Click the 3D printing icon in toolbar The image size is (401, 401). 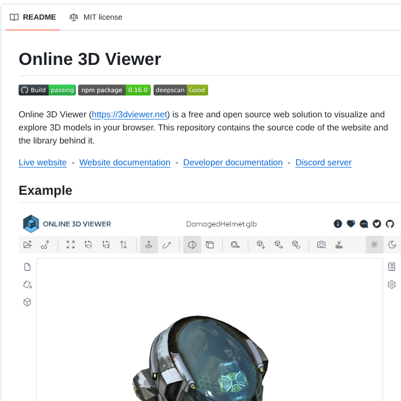pos(339,244)
